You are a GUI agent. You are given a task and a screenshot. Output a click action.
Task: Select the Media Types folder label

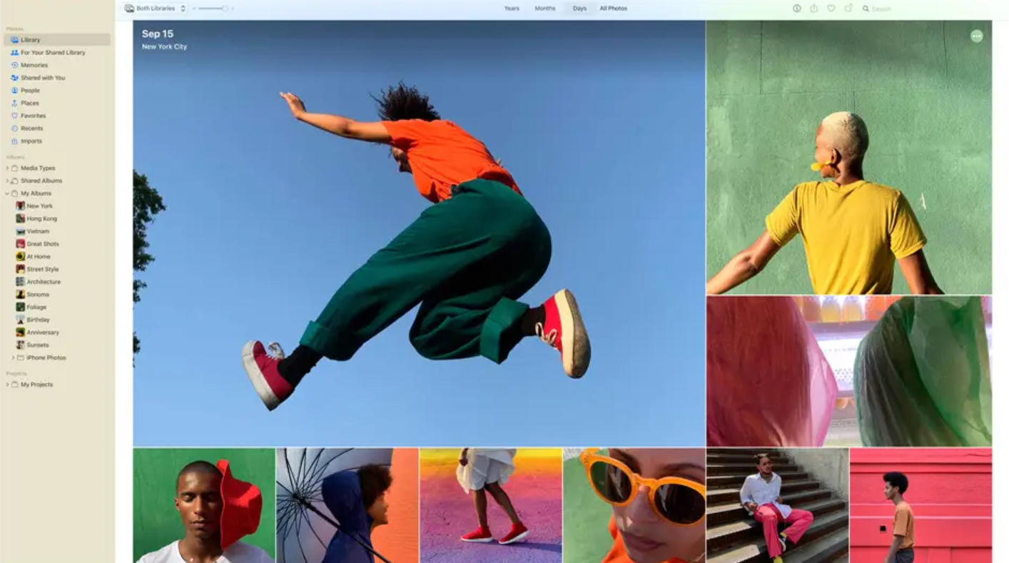[x=38, y=168]
